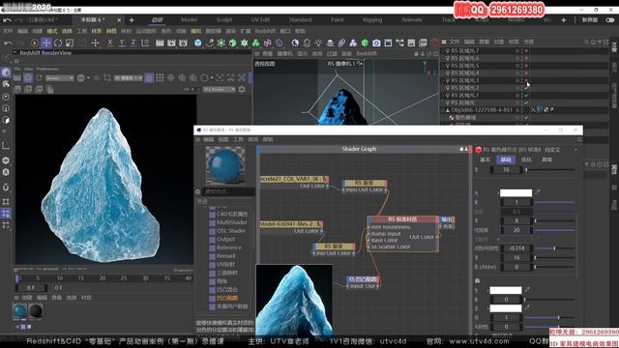Click the RS 标准材质 node header
The image size is (619, 348).
(402, 219)
